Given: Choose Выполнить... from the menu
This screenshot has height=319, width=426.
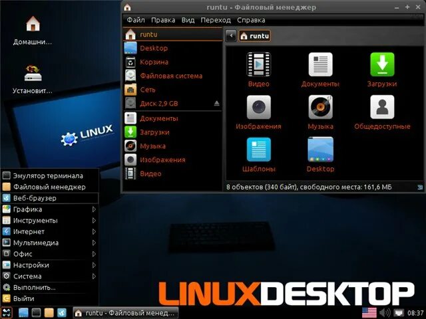Looking at the screenshot, I should tap(50, 288).
